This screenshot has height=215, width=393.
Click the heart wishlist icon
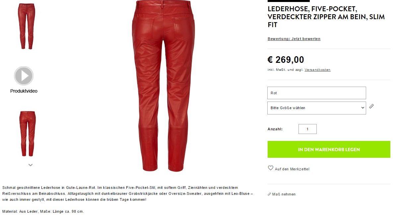(x=270, y=168)
